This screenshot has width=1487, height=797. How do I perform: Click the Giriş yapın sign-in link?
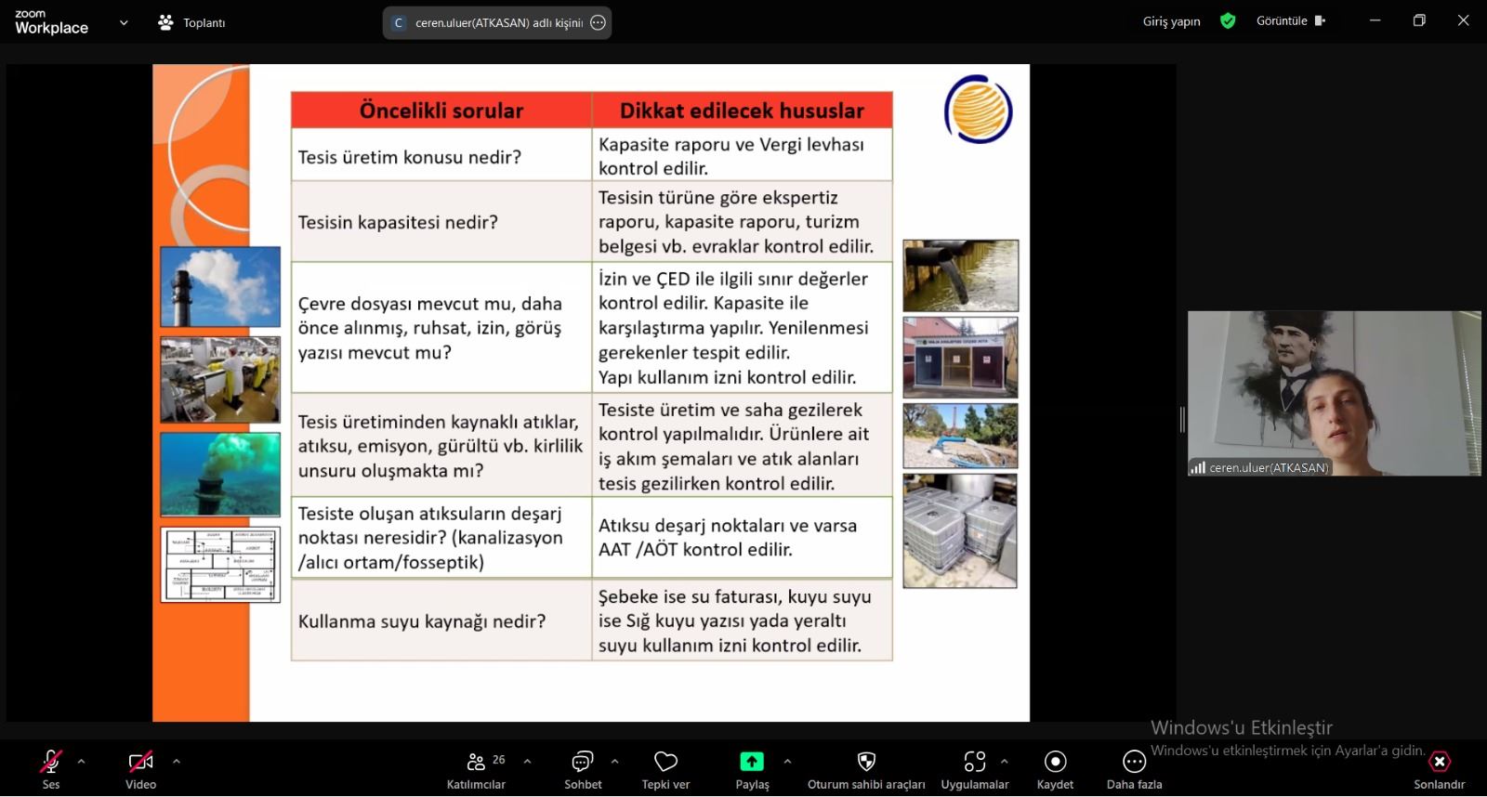click(1171, 21)
